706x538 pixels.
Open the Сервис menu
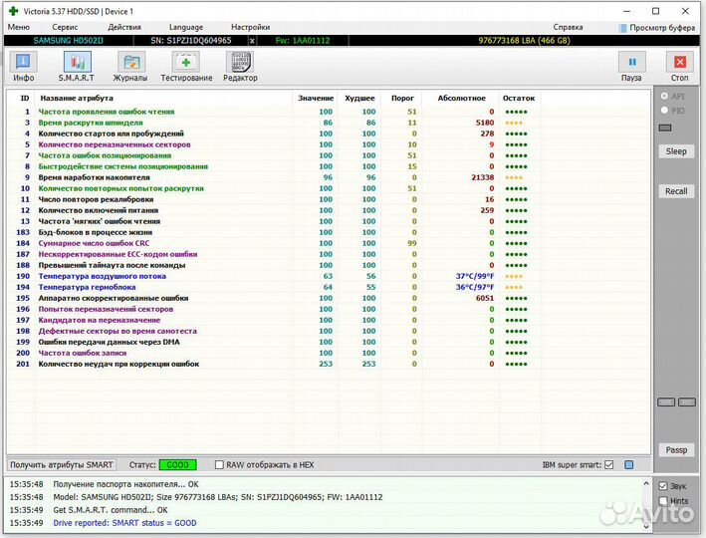[x=66, y=27]
